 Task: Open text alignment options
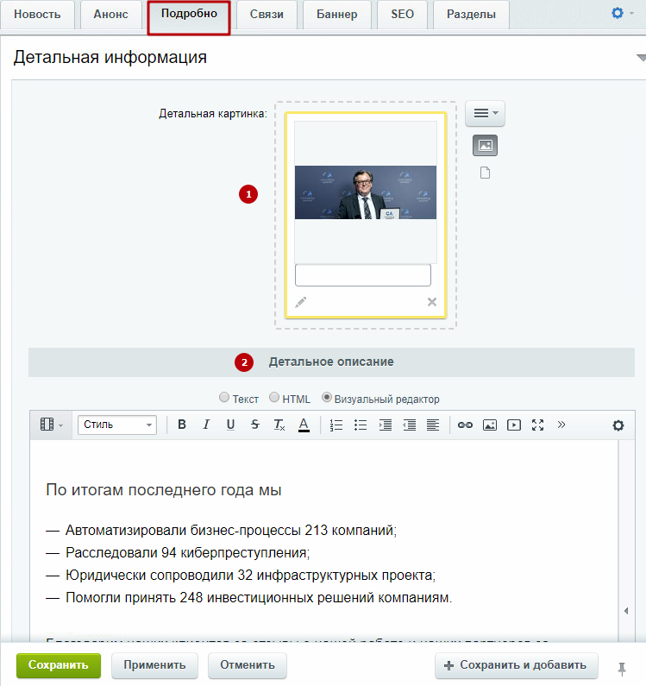pyautogui.click(x=433, y=425)
